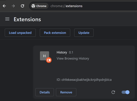The width and height of the screenshot is (137, 101).
Task: Click the browser forward arrow
Action: (13, 6)
